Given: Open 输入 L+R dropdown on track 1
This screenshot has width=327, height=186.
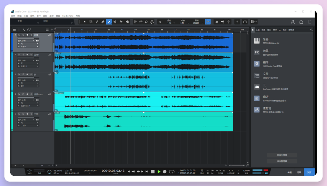Looking at the screenshot, I should 26,41.
